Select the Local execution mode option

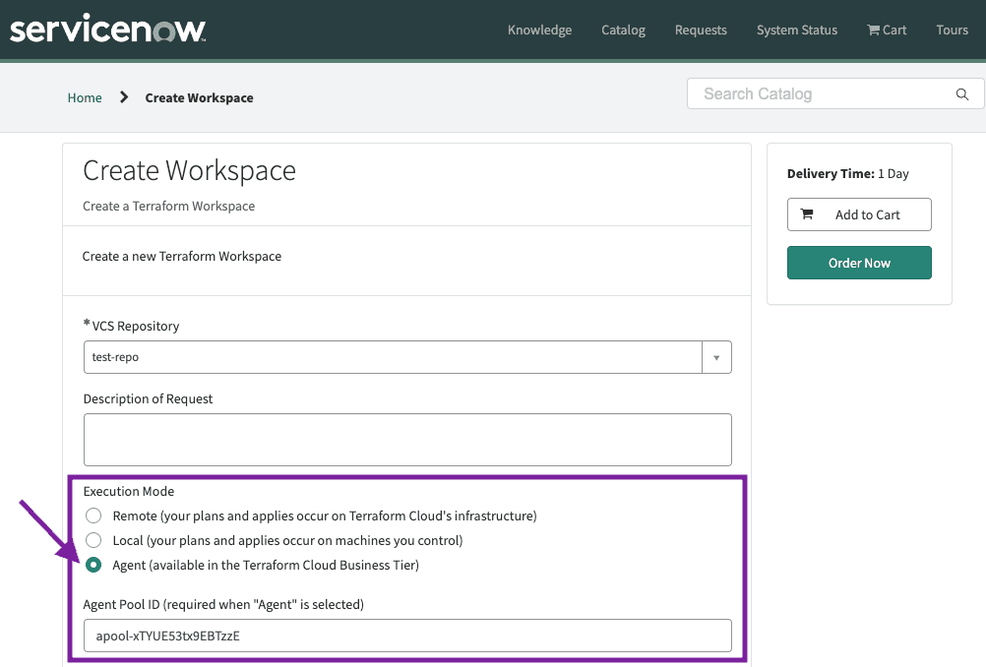(93, 539)
